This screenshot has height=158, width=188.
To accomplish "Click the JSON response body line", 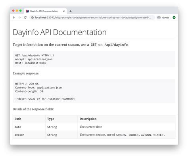I will pos(45,99).
